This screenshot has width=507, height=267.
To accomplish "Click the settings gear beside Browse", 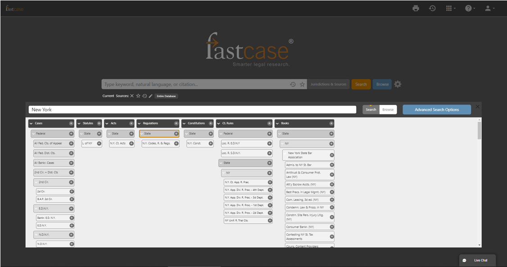I will [398, 84].
